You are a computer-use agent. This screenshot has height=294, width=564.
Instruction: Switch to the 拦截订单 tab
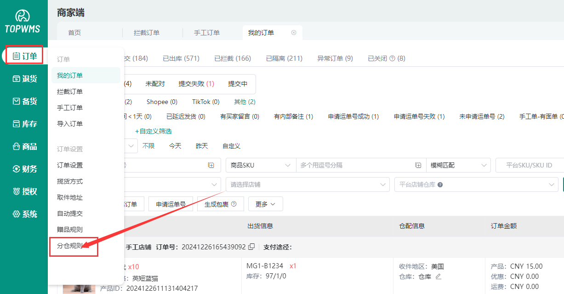click(x=147, y=33)
